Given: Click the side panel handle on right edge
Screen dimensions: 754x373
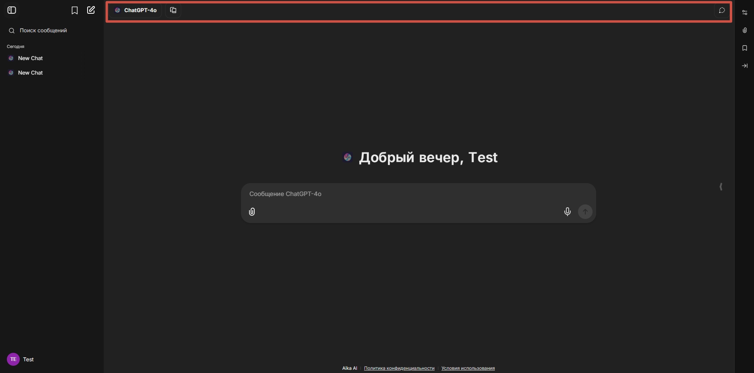Looking at the screenshot, I should coord(721,187).
